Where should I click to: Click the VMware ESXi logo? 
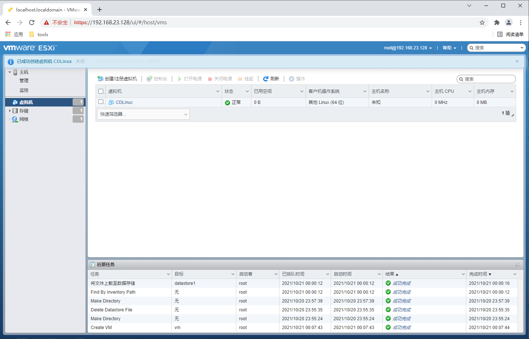click(x=30, y=48)
